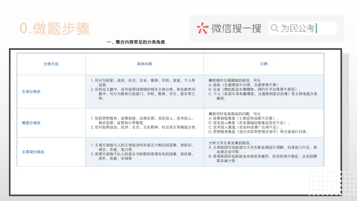Click cell text starting 在特定主题中
This screenshot has height=201, width=357.
point(143,94)
